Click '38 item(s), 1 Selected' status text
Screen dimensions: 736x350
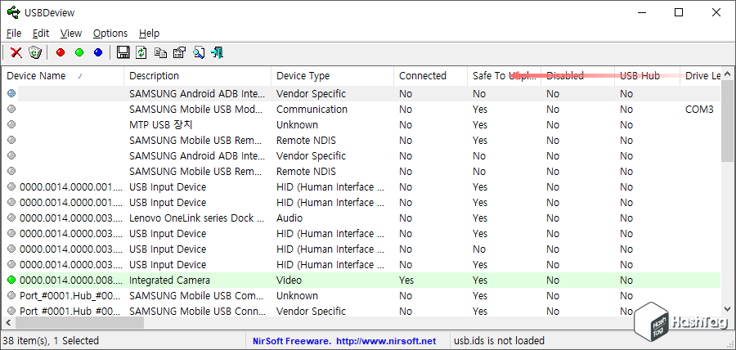pyautogui.click(x=52, y=341)
